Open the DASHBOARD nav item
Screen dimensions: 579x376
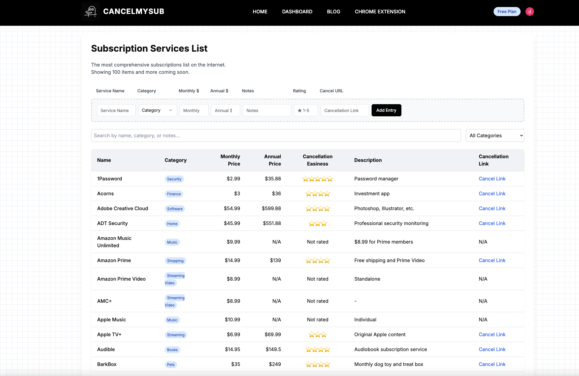(x=297, y=12)
